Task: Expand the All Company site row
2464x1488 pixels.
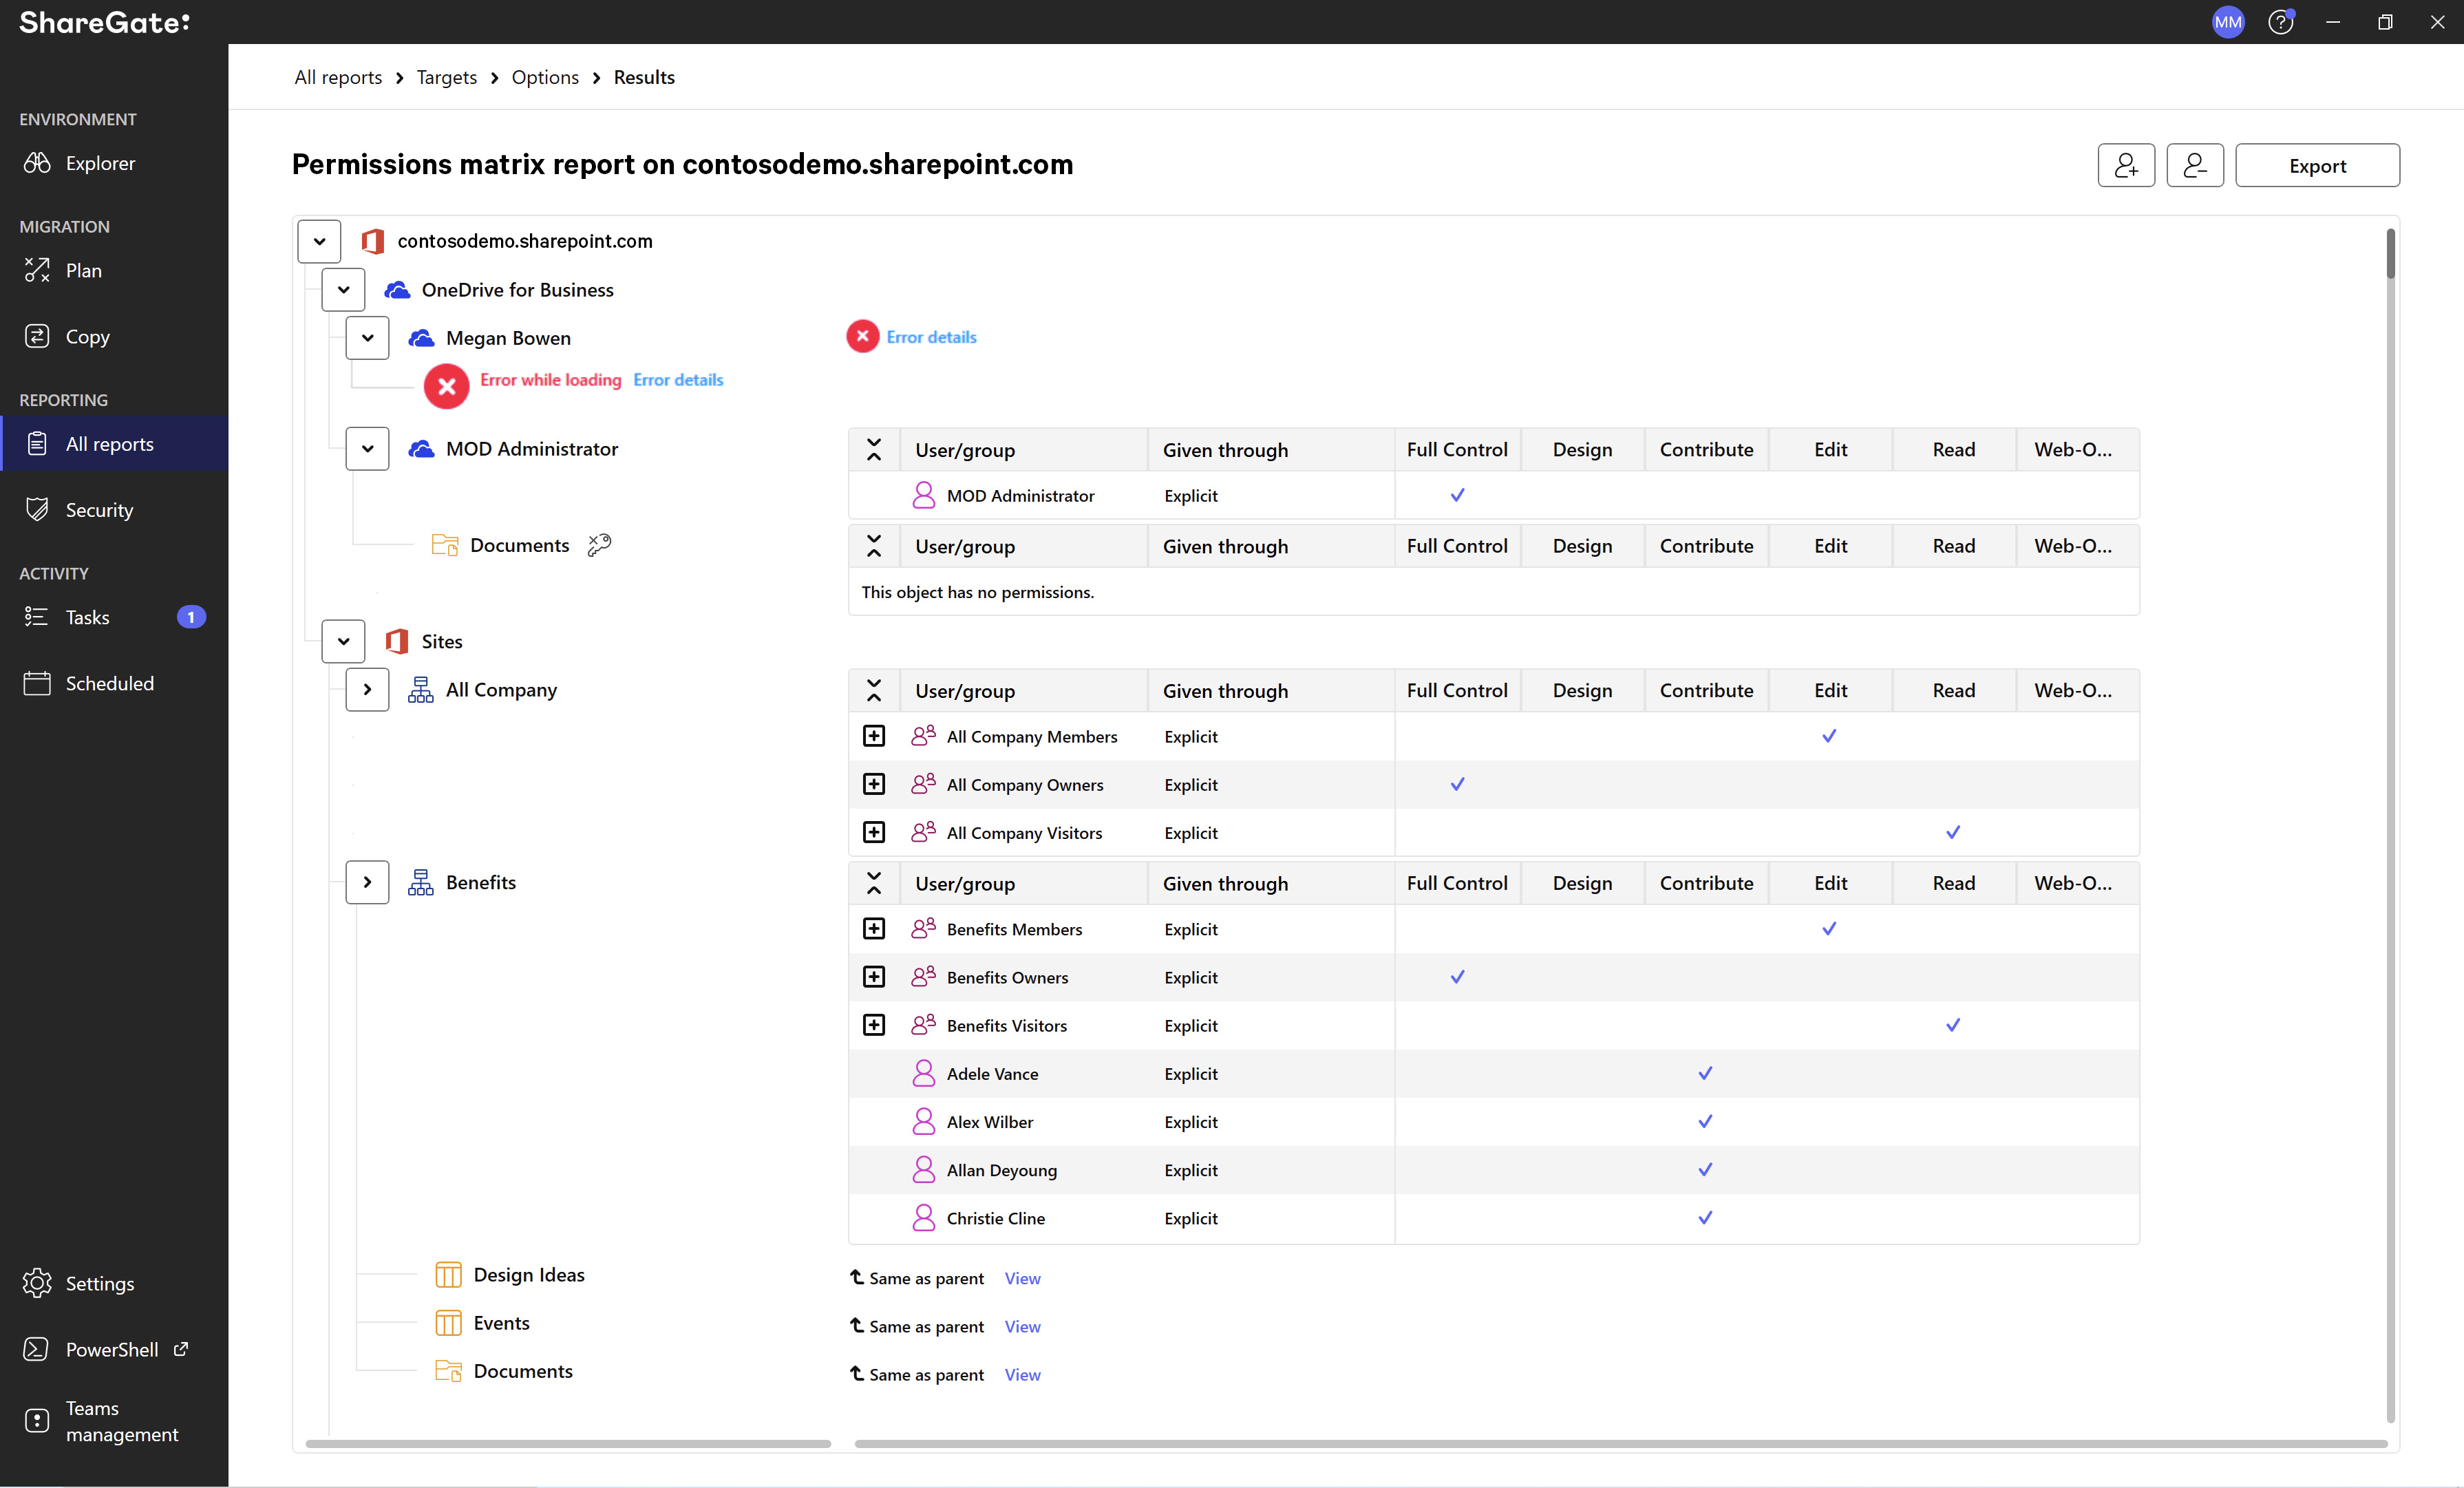Action: [368, 688]
